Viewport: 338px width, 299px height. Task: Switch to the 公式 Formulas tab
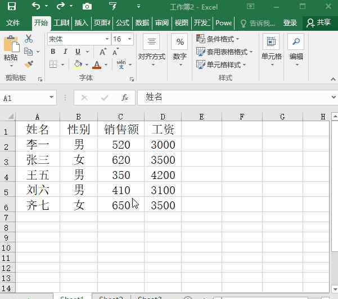point(123,22)
